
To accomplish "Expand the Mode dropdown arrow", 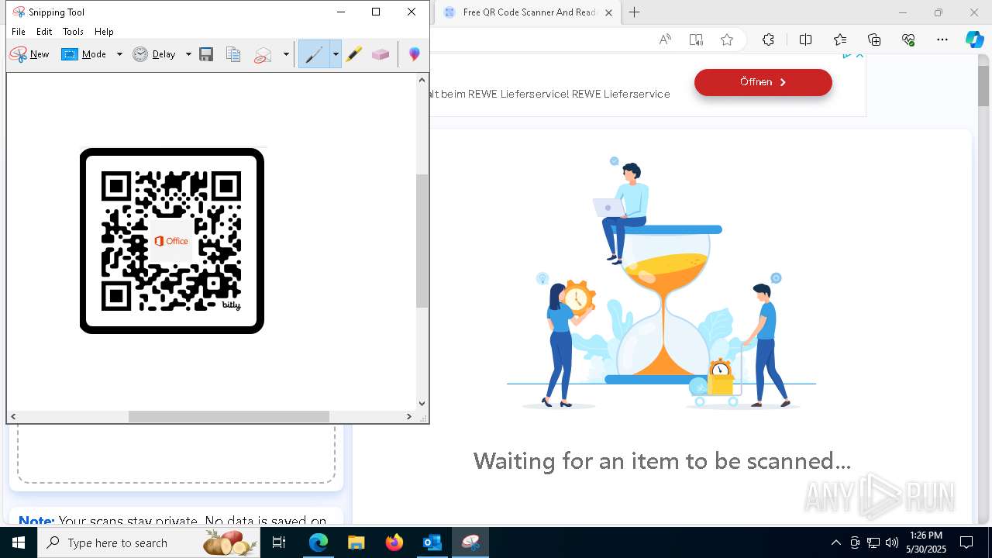I will point(119,54).
